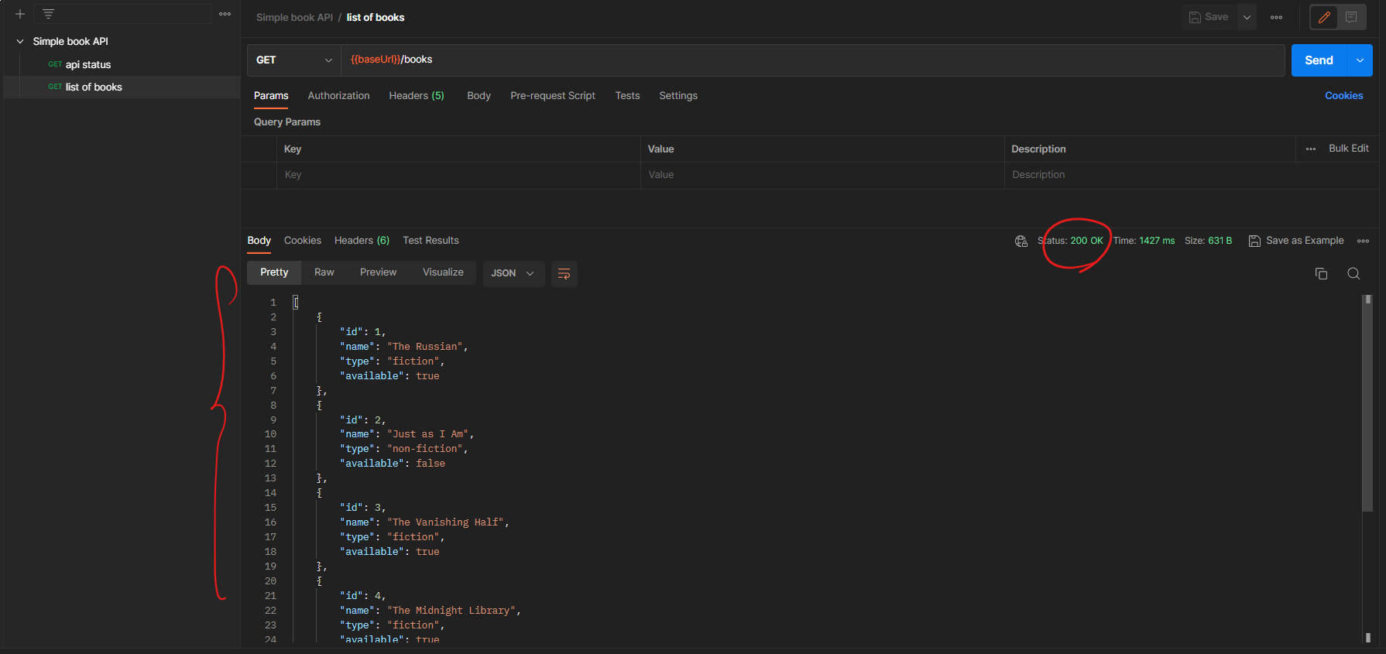This screenshot has height=654, width=1386.
Task: Click Bulk Edit
Action: (1349, 149)
